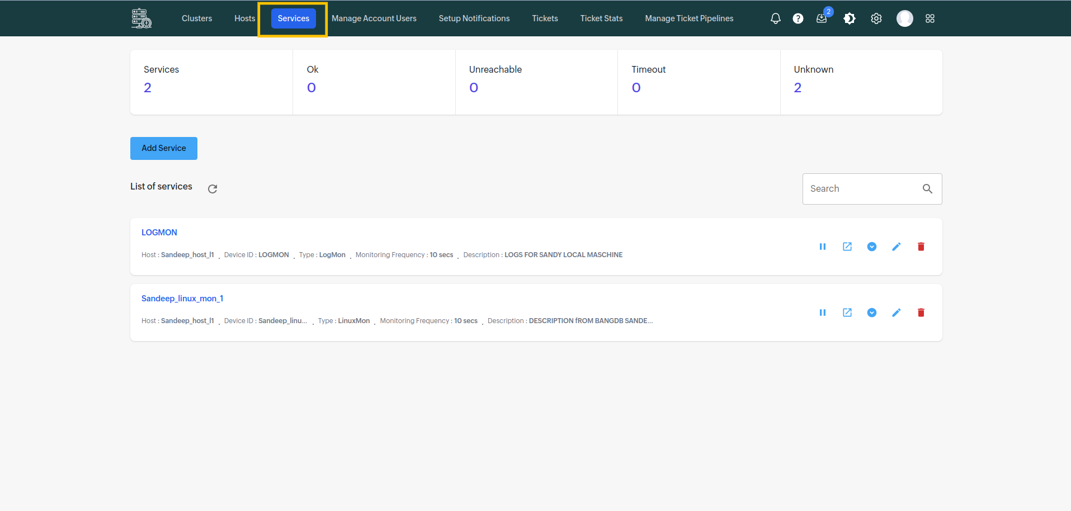
Task: Click the Timeout status card
Action: coord(699,82)
